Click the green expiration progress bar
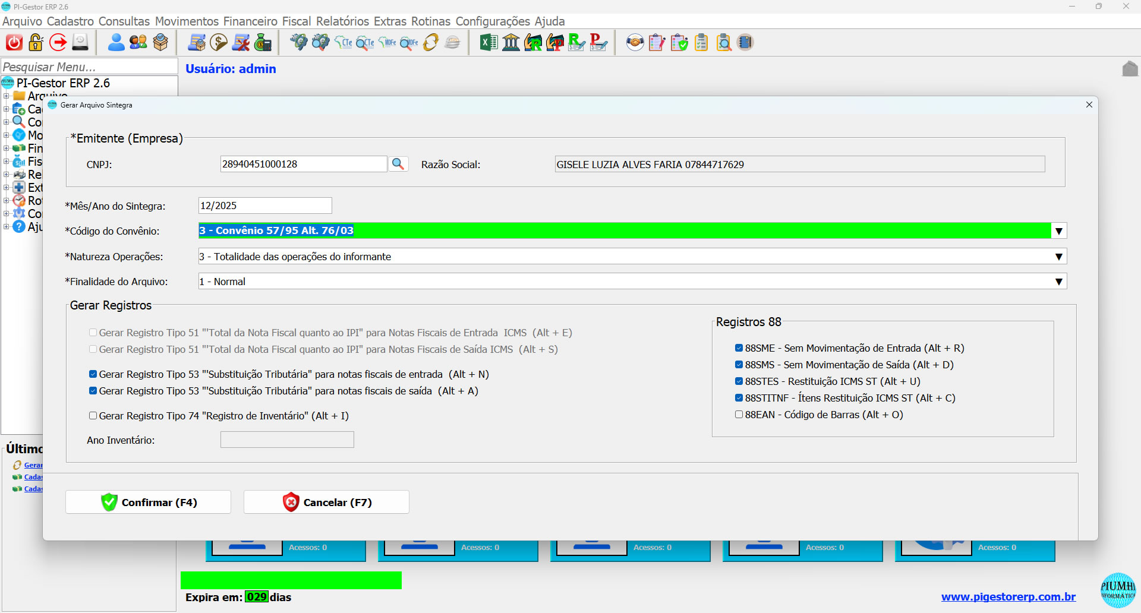The height and width of the screenshot is (613, 1141). (x=291, y=580)
